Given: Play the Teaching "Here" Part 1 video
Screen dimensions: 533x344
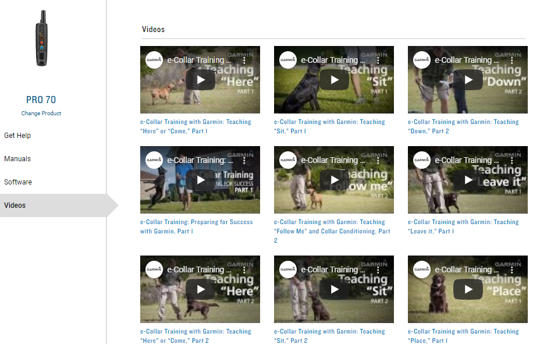Looking at the screenshot, I should pos(200,80).
